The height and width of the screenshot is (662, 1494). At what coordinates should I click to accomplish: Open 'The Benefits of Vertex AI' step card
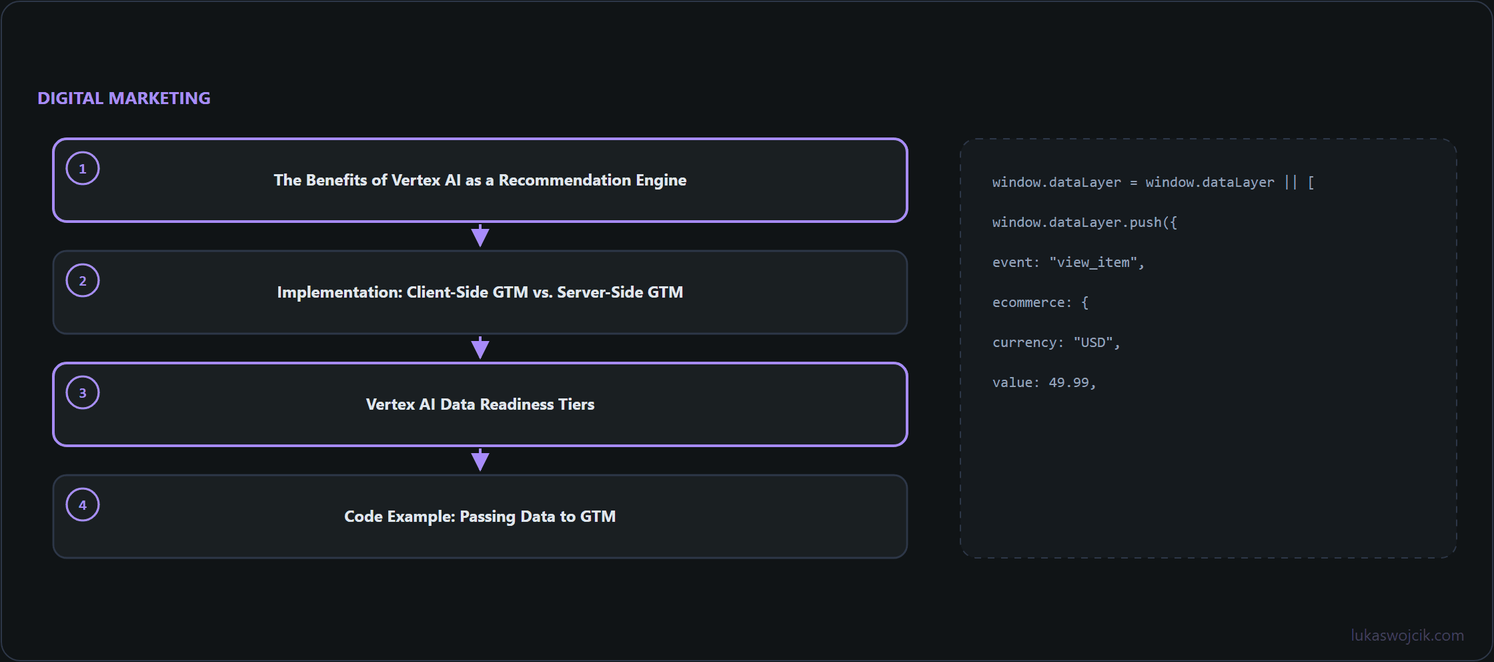pyautogui.click(x=480, y=180)
